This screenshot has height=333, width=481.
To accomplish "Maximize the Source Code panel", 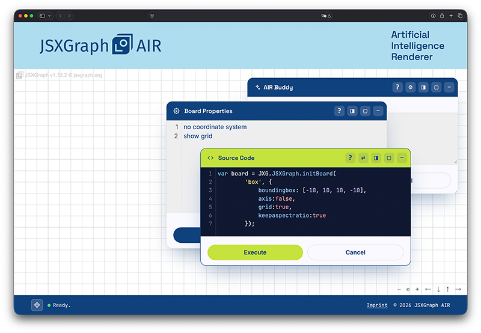I will [x=389, y=158].
